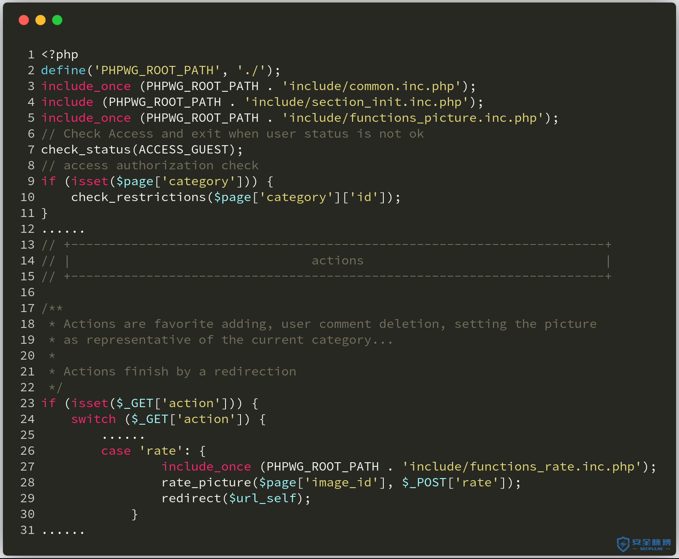Click comment 'access authorization check'

[161, 165]
